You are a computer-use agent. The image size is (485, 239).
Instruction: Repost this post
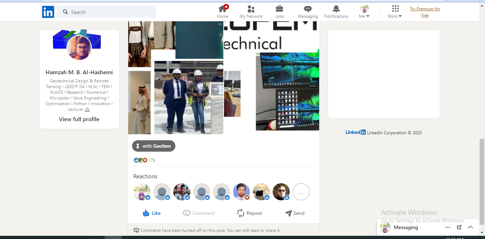click(x=249, y=213)
